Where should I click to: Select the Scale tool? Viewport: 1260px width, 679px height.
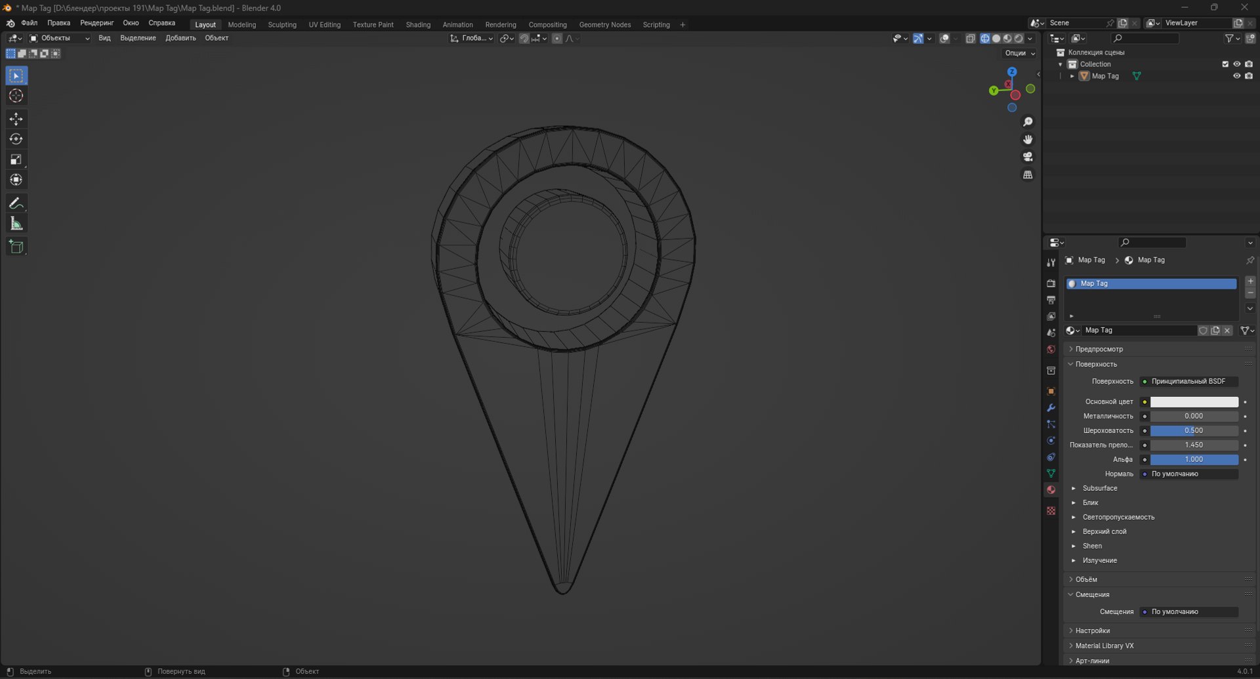(16, 159)
